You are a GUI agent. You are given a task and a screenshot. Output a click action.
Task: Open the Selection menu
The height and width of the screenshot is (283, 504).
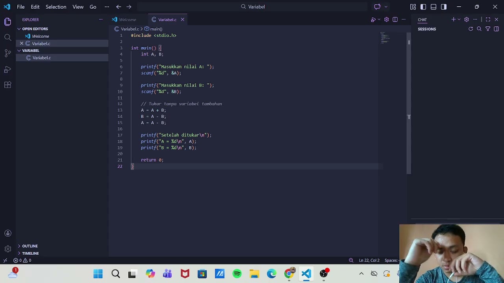pyautogui.click(x=56, y=7)
